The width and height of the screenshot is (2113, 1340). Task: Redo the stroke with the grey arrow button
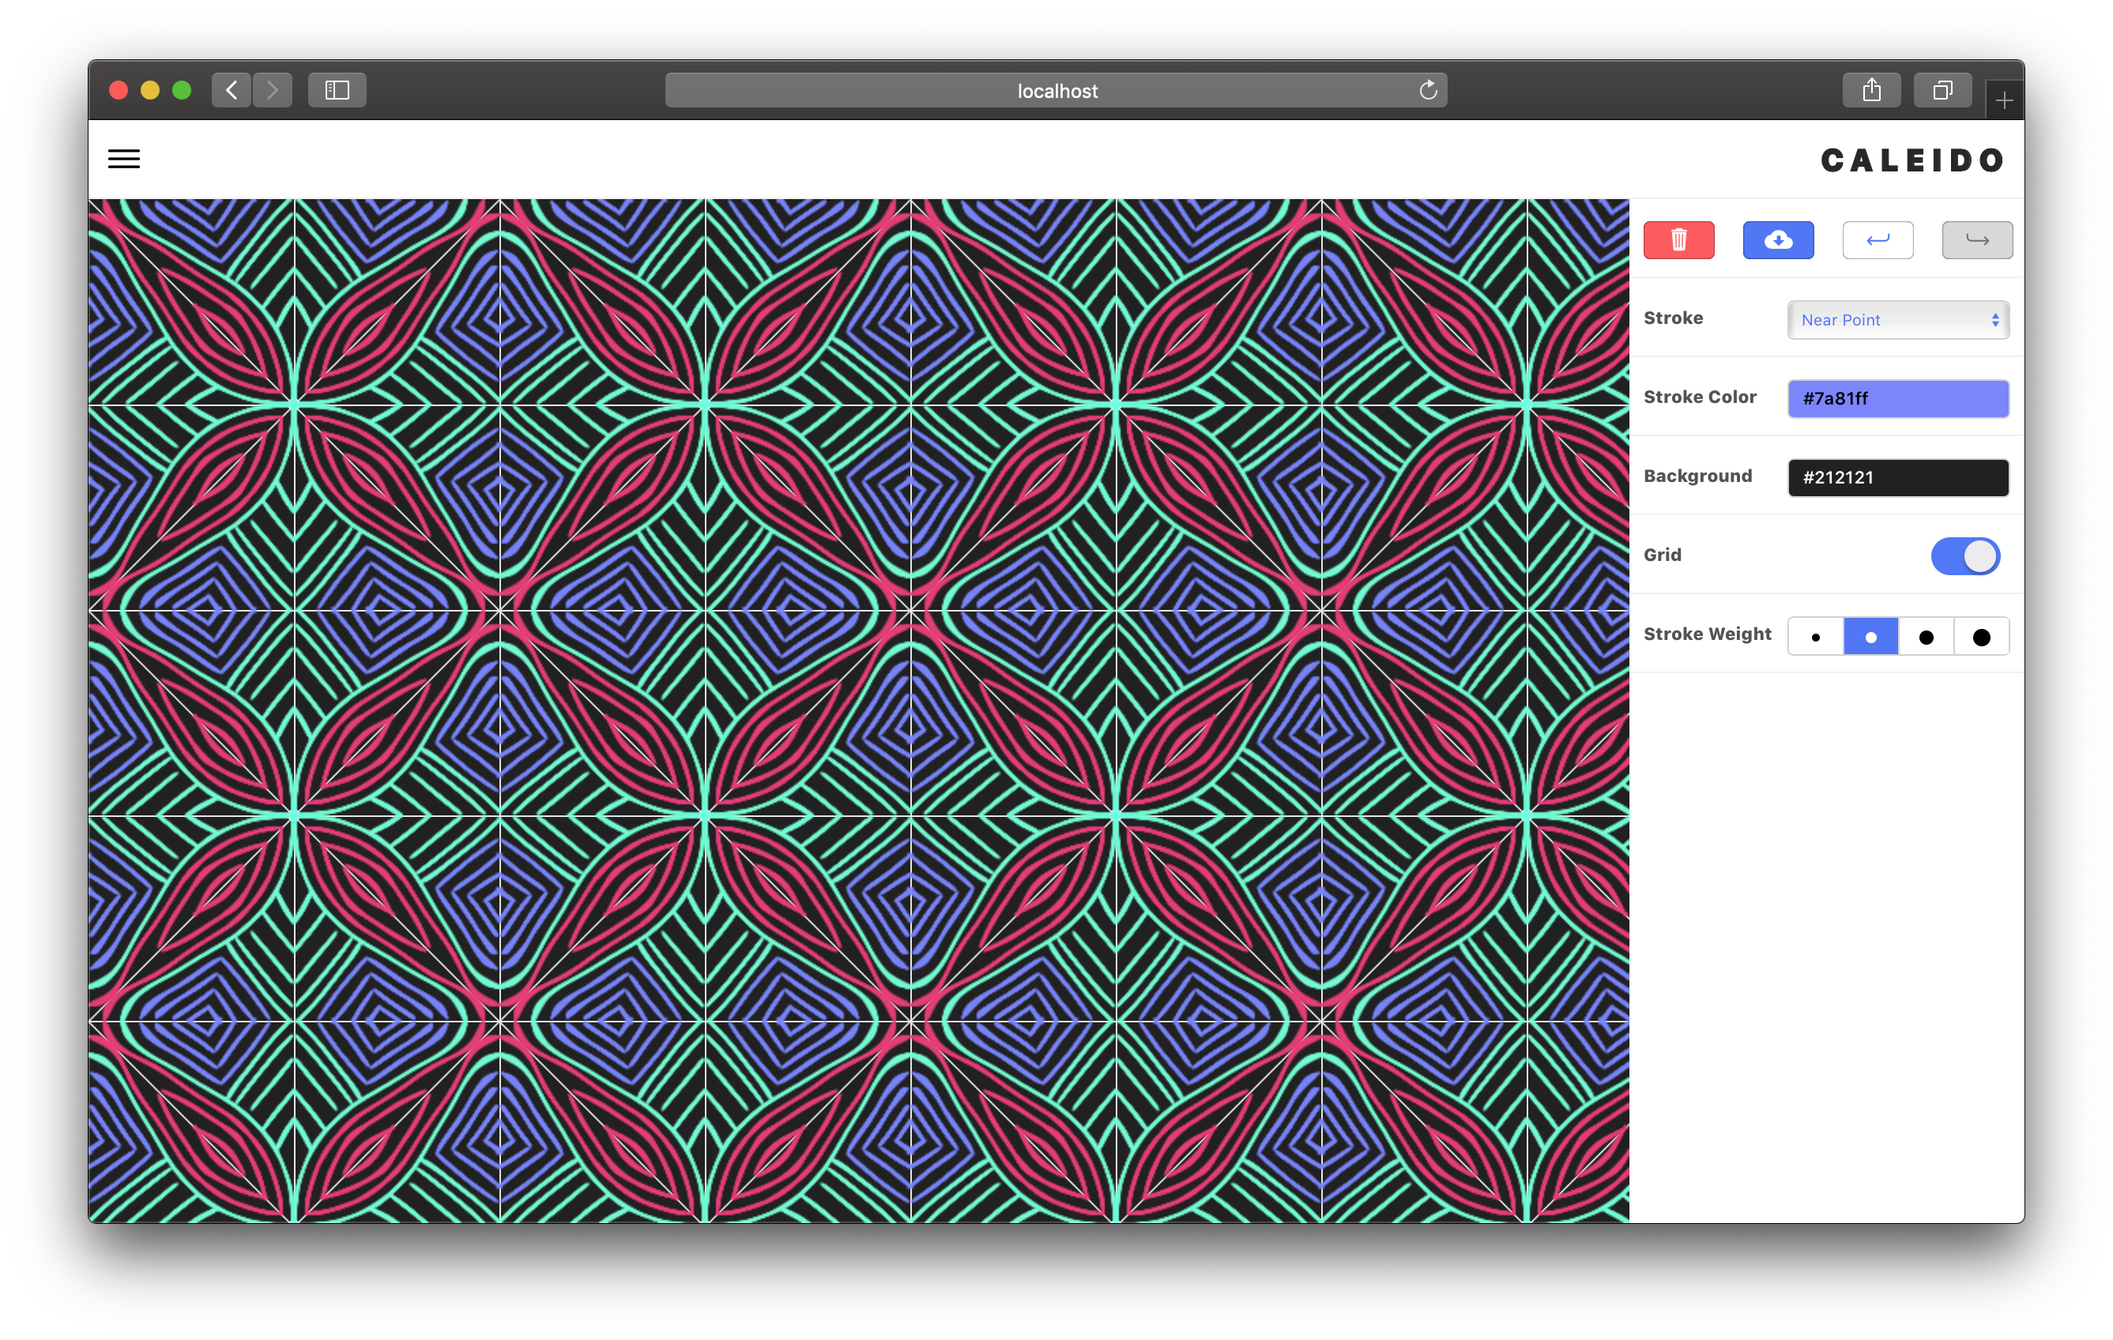click(1976, 239)
